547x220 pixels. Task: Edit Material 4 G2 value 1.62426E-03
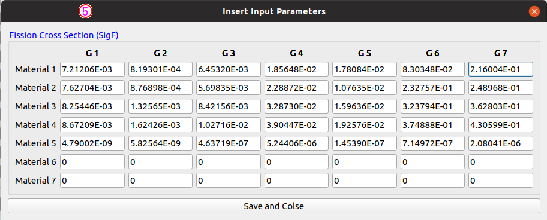[x=161, y=125]
